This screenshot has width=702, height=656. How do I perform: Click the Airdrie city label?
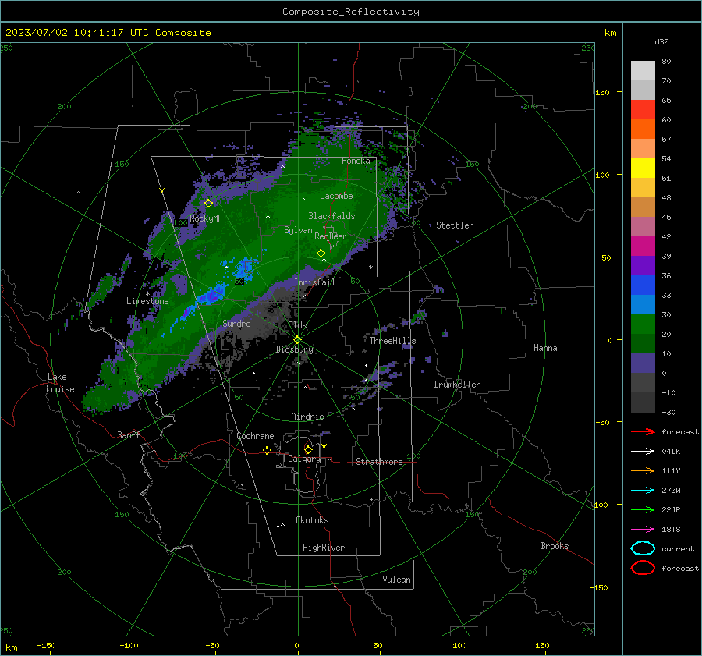307,417
